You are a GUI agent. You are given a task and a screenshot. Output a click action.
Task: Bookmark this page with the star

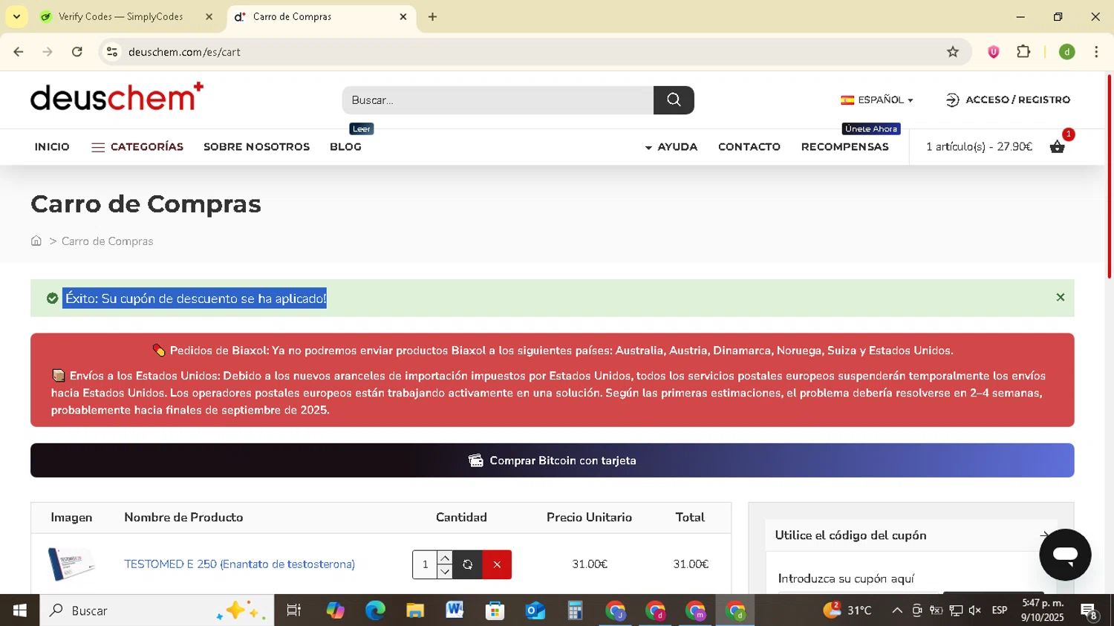(953, 52)
